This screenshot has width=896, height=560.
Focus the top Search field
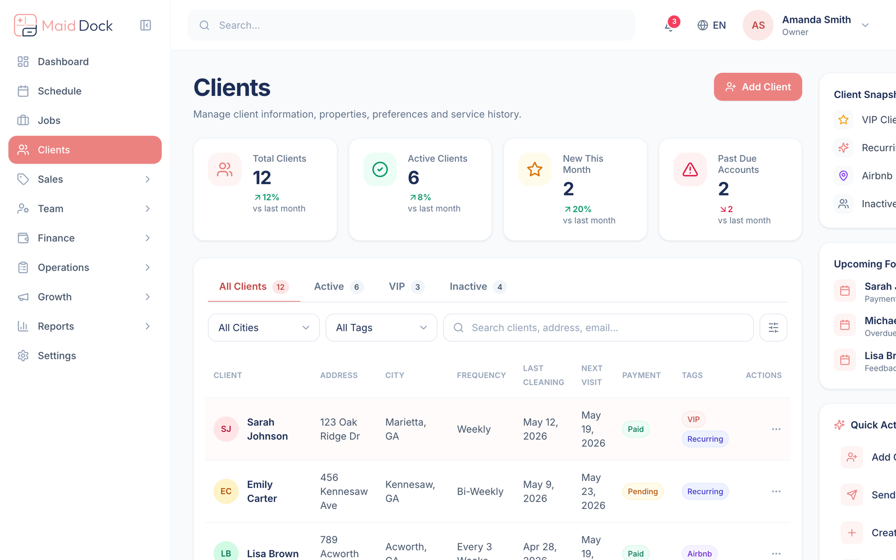click(412, 25)
